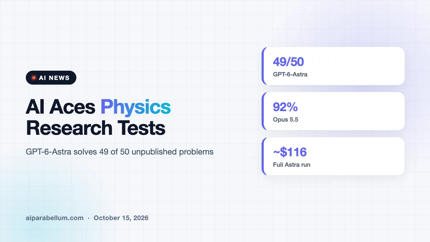The height and width of the screenshot is (242, 430).
Task: Click the dot separator before the date
Action: [x=89, y=218]
